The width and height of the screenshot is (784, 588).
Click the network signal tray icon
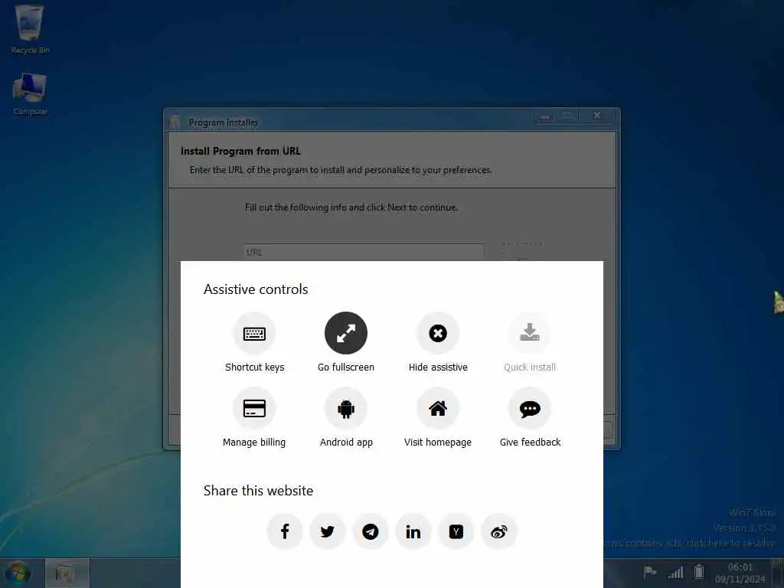[675, 572]
